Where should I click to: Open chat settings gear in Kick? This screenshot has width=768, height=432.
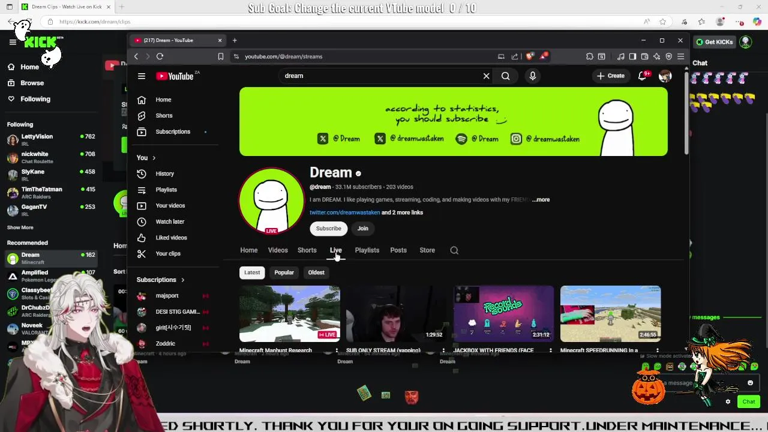coord(728,402)
